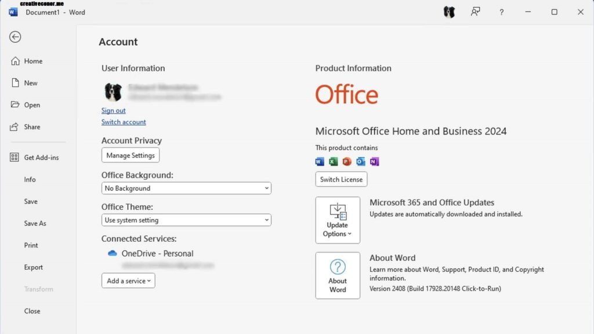The width and height of the screenshot is (594, 334).
Task: Click the Office logo text
Action: click(347, 95)
